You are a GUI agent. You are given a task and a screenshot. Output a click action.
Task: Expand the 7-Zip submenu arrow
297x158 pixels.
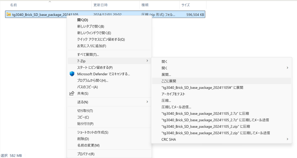click(x=147, y=61)
